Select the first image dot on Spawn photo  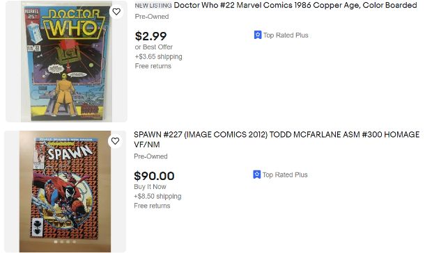(x=56, y=242)
